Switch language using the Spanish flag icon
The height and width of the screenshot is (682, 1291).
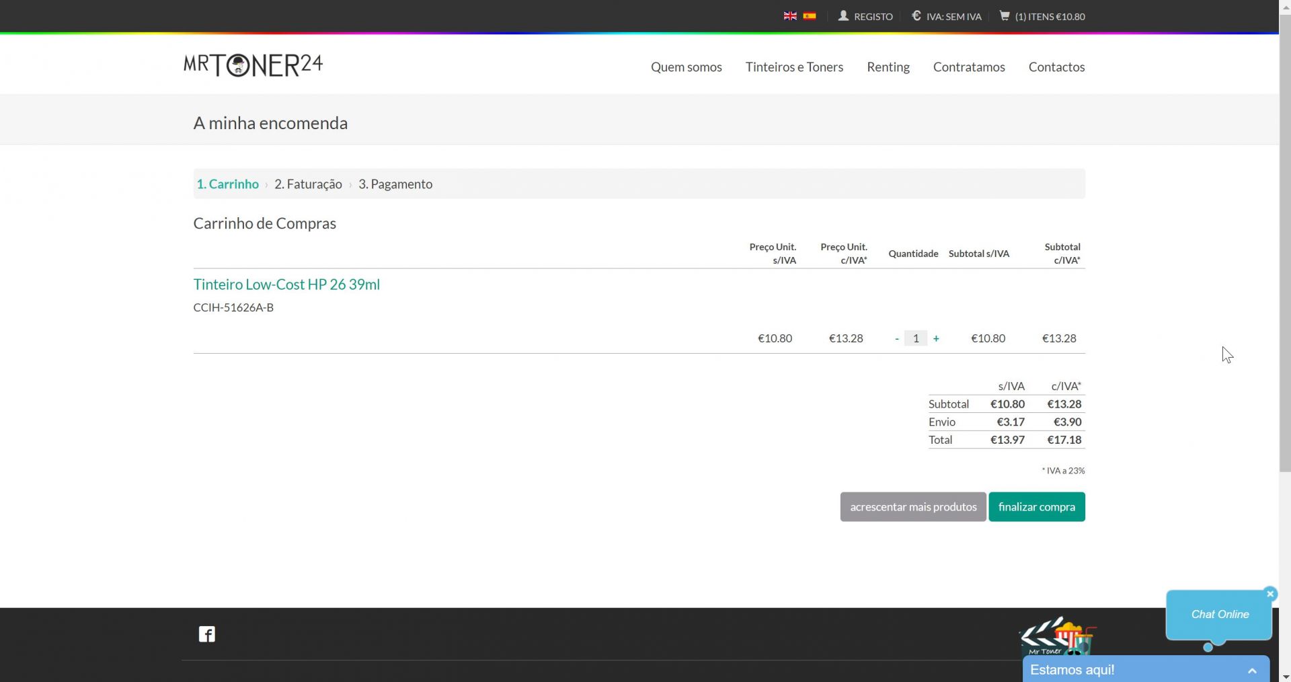[810, 16]
